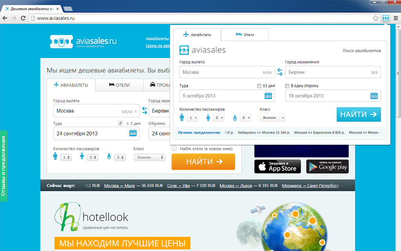
Task: Open adults count select on main page
Action: point(66,157)
